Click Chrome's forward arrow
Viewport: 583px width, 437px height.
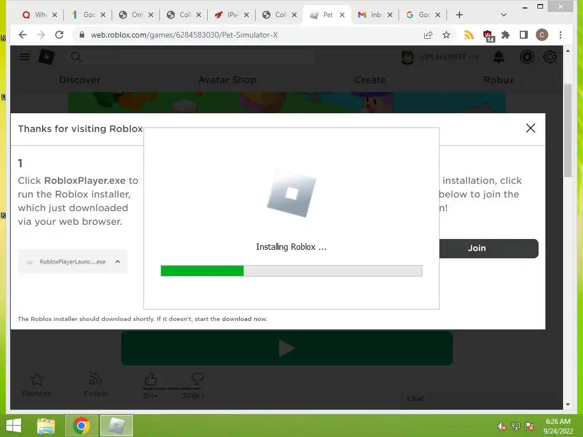[x=41, y=35]
